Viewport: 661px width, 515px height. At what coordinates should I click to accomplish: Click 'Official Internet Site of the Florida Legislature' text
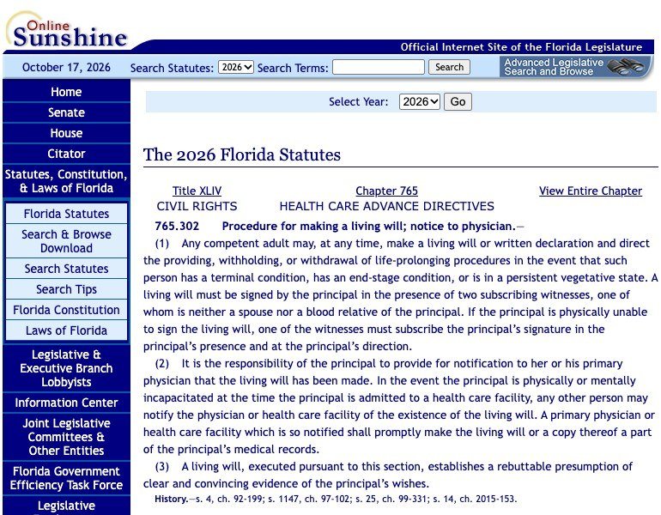tap(521, 47)
